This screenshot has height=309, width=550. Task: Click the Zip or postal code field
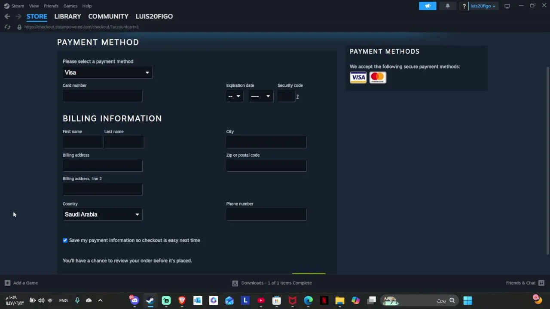coord(266,166)
